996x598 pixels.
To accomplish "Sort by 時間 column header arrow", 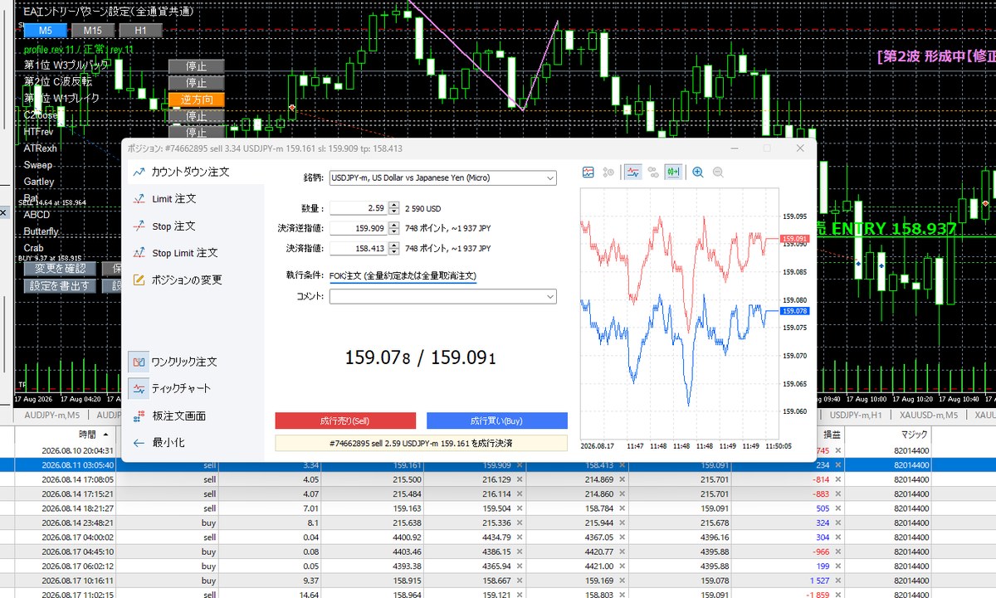I will (106, 435).
